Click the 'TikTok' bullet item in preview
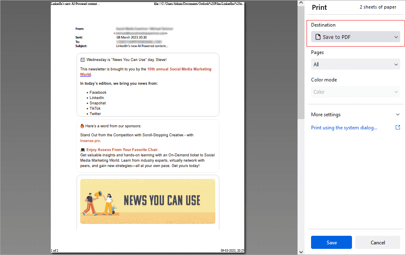 point(95,108)
